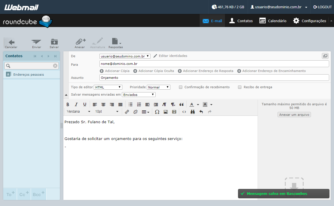The height and width of the screenshot is (206, 334).
Task: Click the Adicionar Cópia Oculta link
Action: [x=154, y=71]
